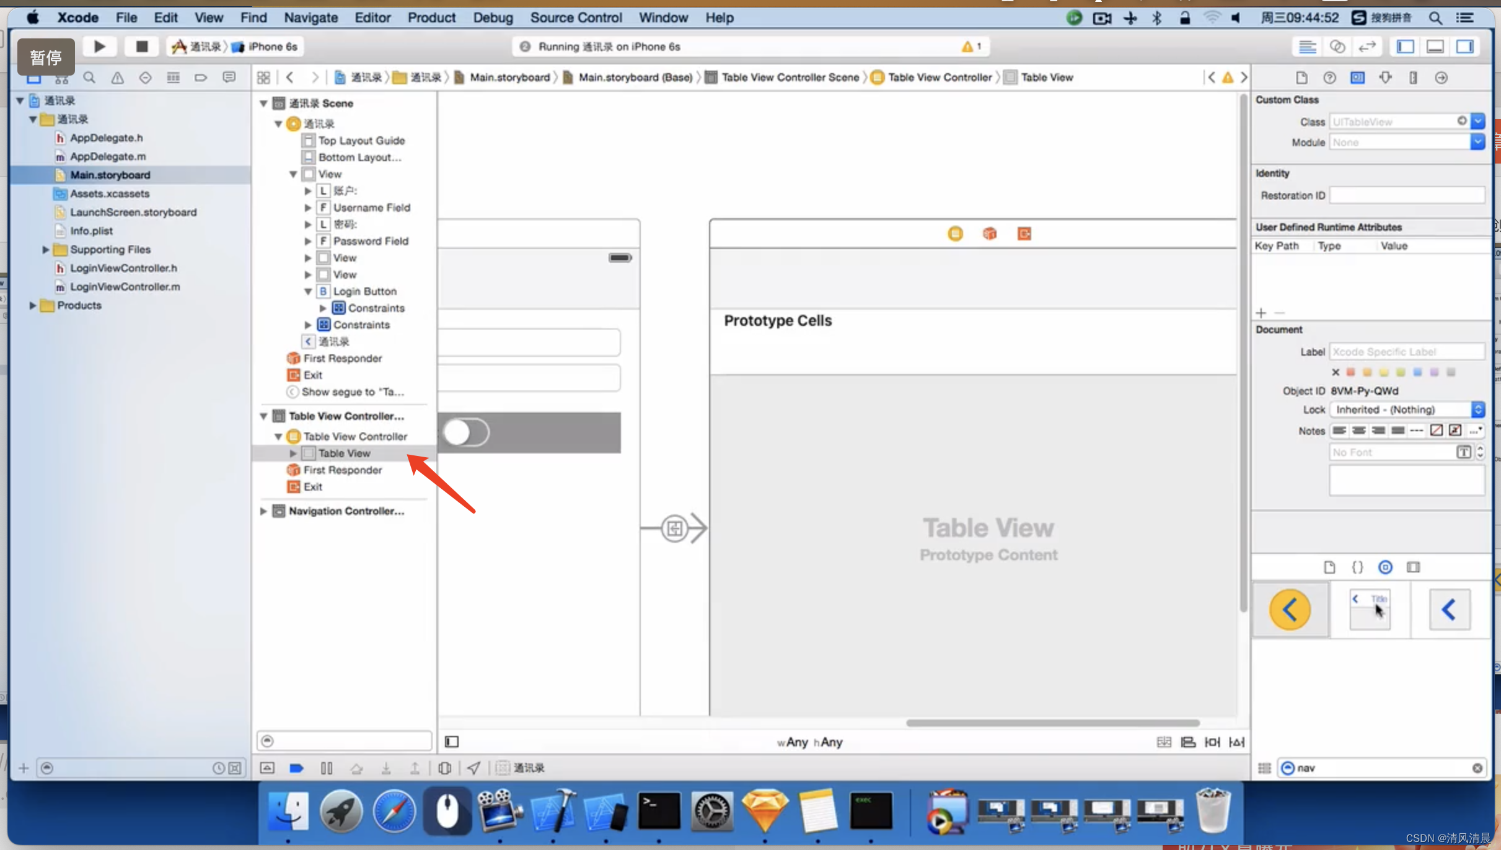Open the Debug menu
1501x850 pixels.
coord(493,17)
